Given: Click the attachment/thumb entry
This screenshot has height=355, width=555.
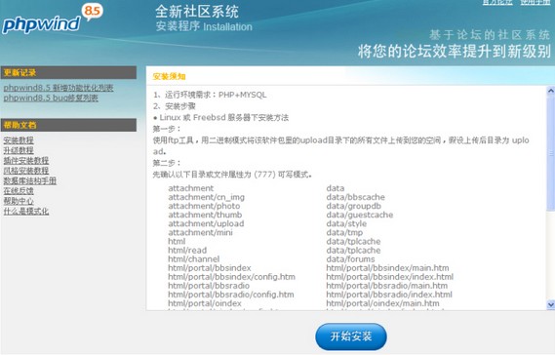Looking at the screenshot, I should pyautogui.click(x=205, y=215).
